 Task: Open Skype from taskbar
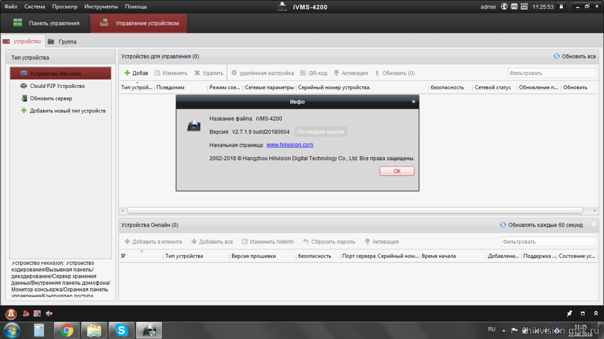tap(121, 331)
